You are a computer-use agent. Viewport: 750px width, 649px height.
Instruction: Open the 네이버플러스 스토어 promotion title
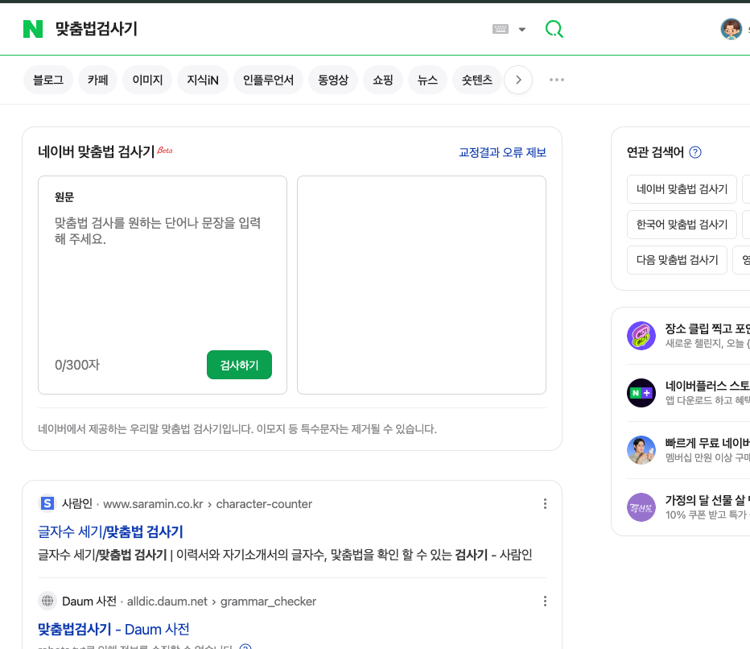pos(707,386)
